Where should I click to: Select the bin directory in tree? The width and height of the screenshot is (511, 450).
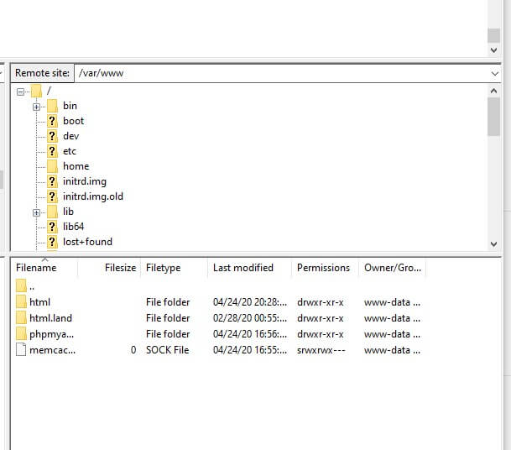pos(70,106)
